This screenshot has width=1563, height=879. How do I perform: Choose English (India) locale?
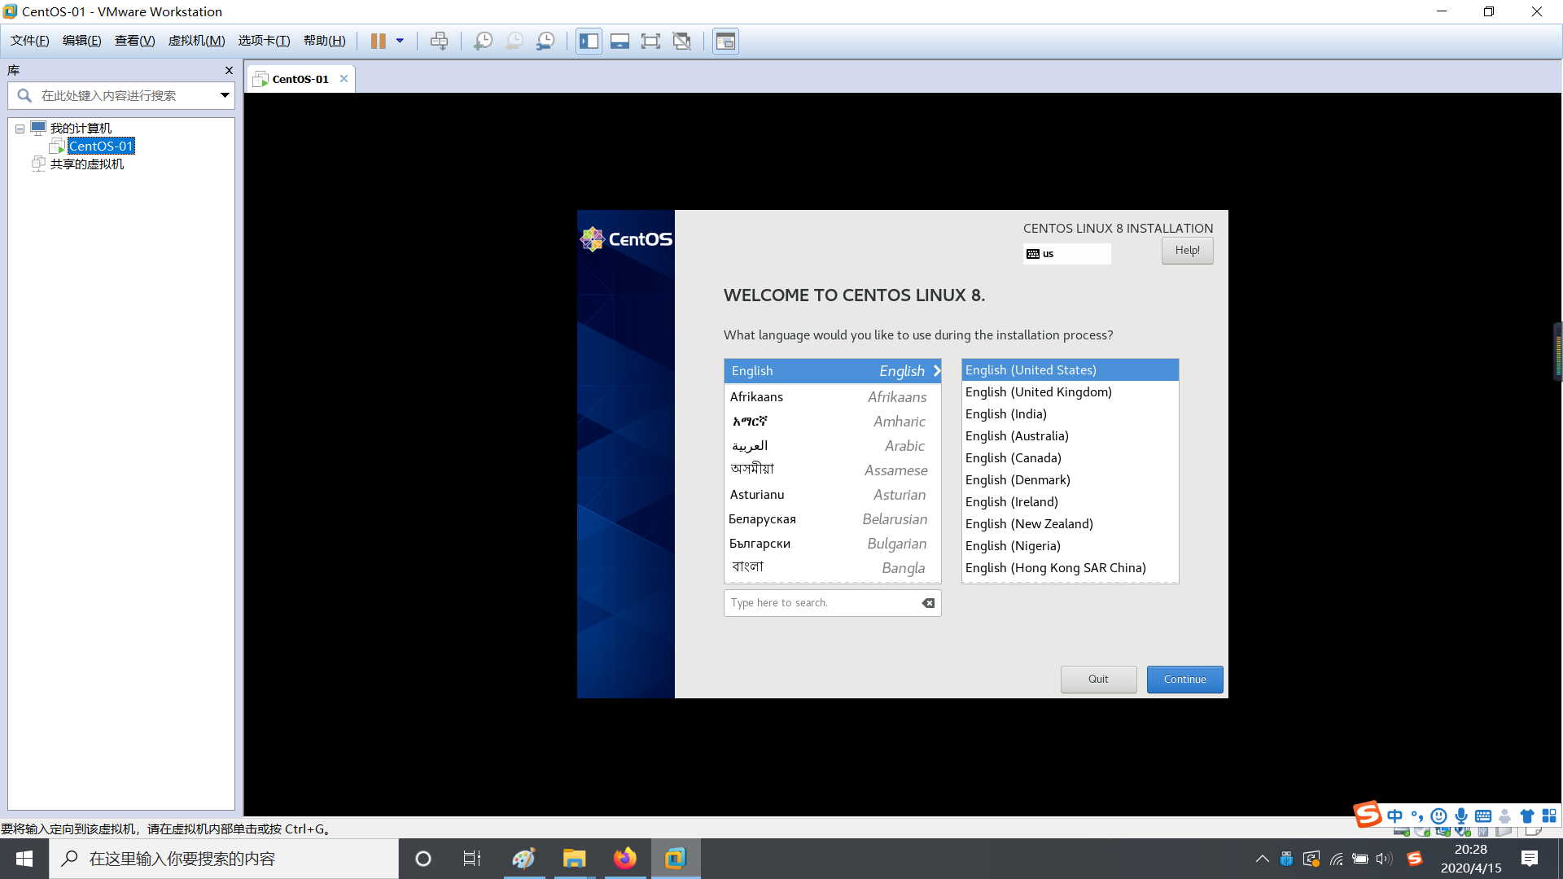pyautogui.click(x=1070, y=414)
